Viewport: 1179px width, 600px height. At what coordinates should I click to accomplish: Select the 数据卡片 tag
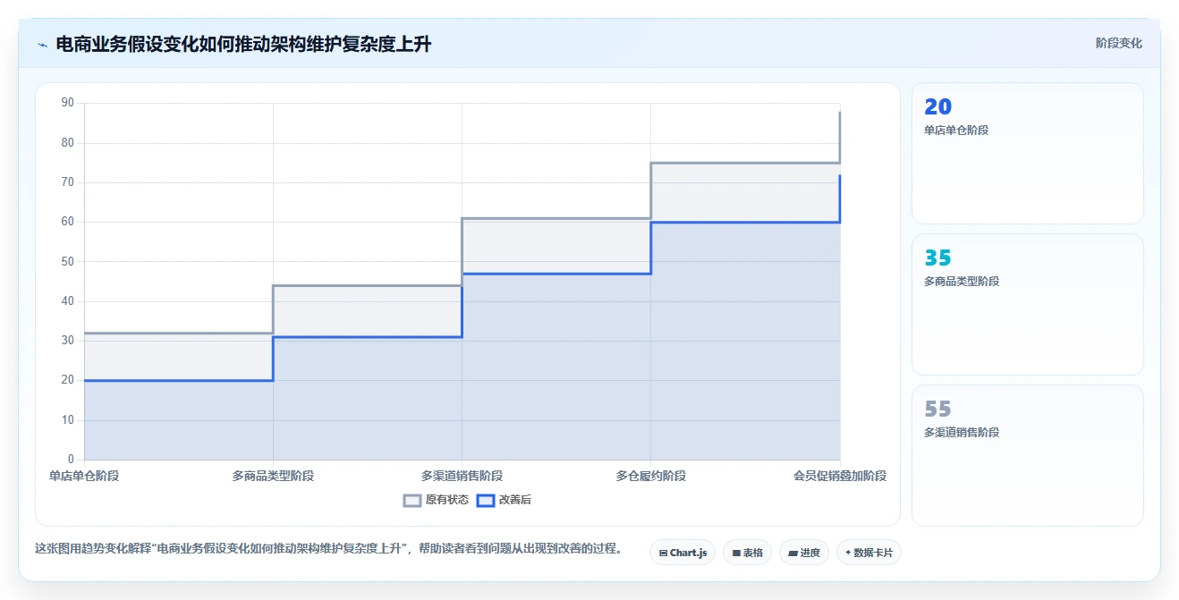pyautogui.click(x=869, y=553)
